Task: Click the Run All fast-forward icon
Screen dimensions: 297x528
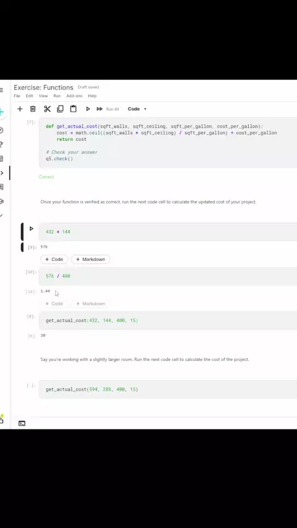Action: pos(100,109)
